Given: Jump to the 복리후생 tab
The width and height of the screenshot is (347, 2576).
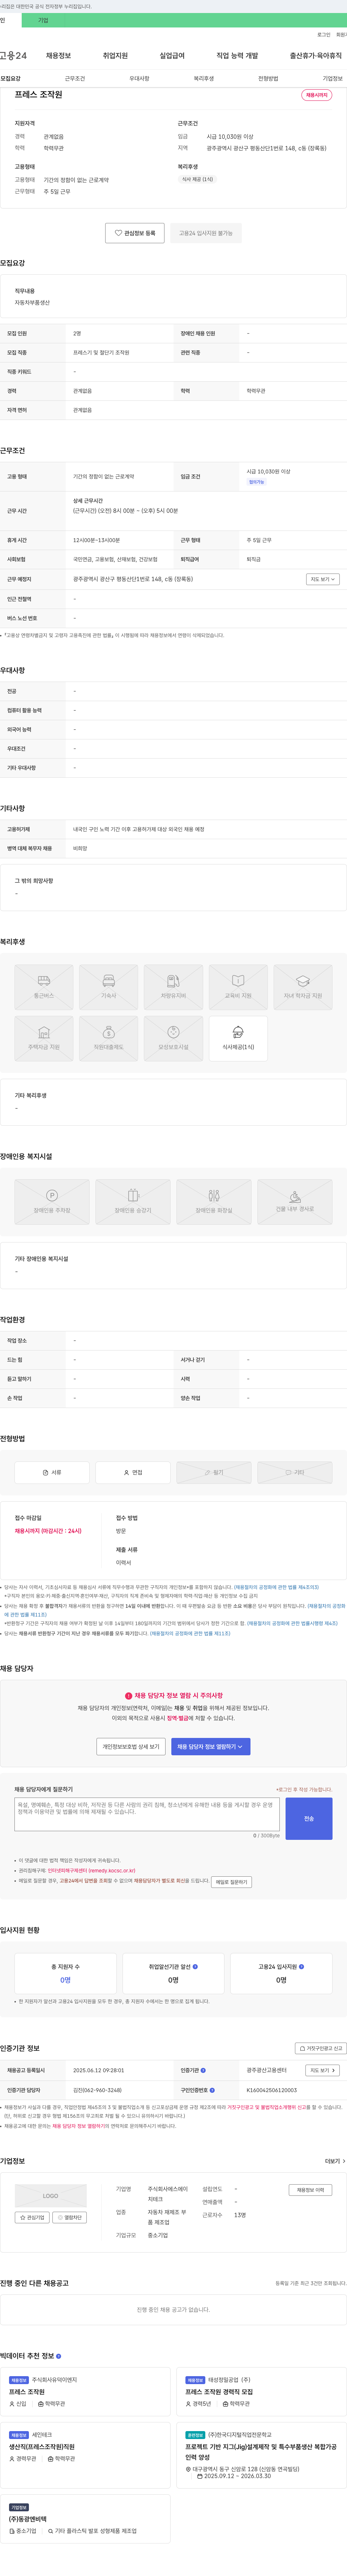Looking at the screenshot, I should [203, 78].
